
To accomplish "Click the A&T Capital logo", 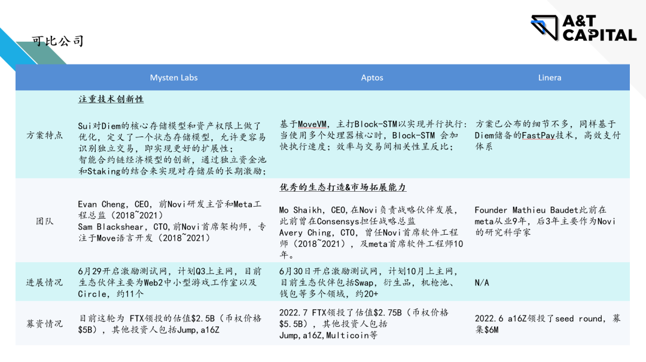I will (x=583, y=28).
